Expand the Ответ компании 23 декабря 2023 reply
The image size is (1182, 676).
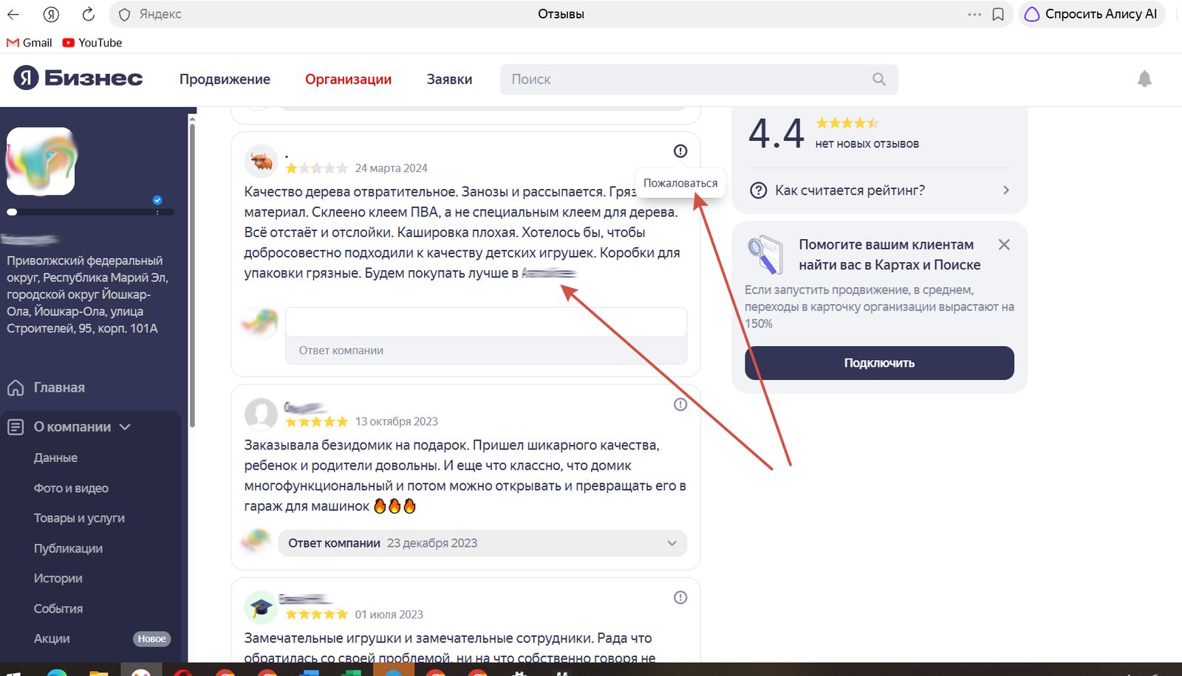(x=482, y=543)
